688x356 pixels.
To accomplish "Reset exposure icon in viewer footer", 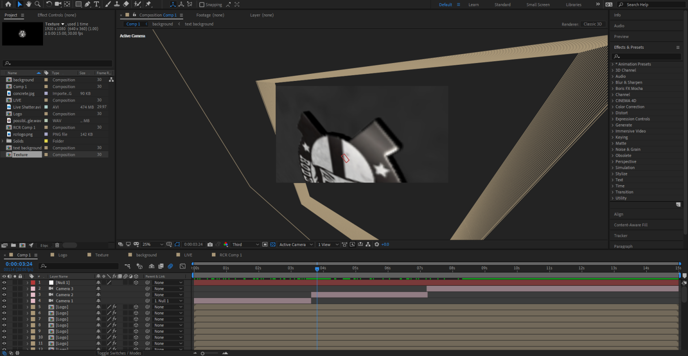I will [377, 244].
